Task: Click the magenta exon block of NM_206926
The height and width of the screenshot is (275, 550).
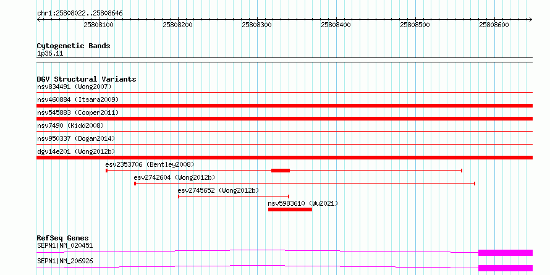Action: click(506, 268)
